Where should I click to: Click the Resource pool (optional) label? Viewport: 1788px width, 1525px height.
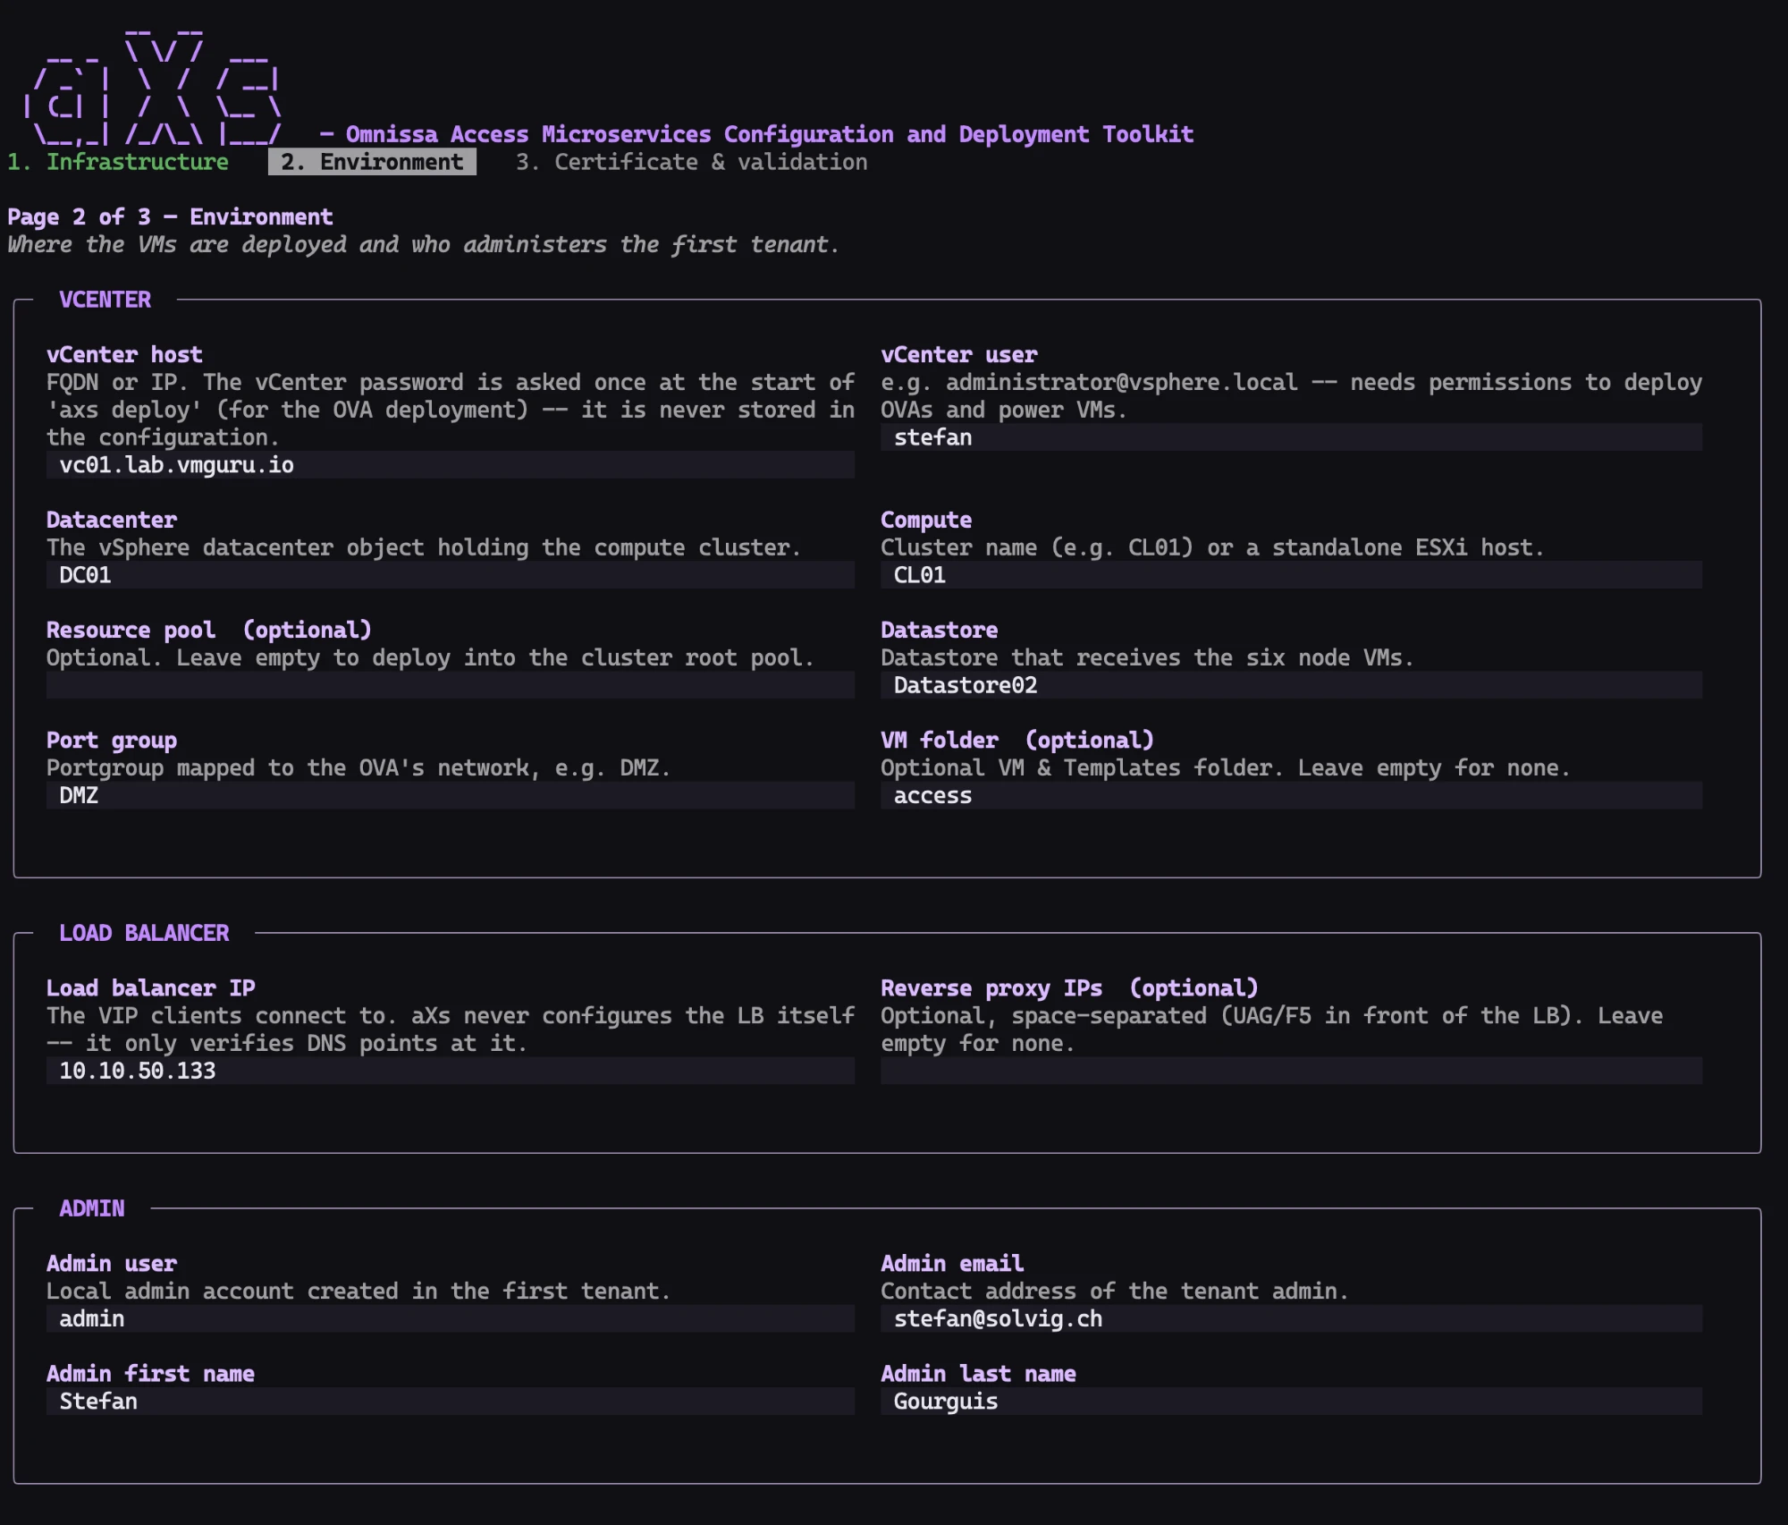[x=209, y=631]
